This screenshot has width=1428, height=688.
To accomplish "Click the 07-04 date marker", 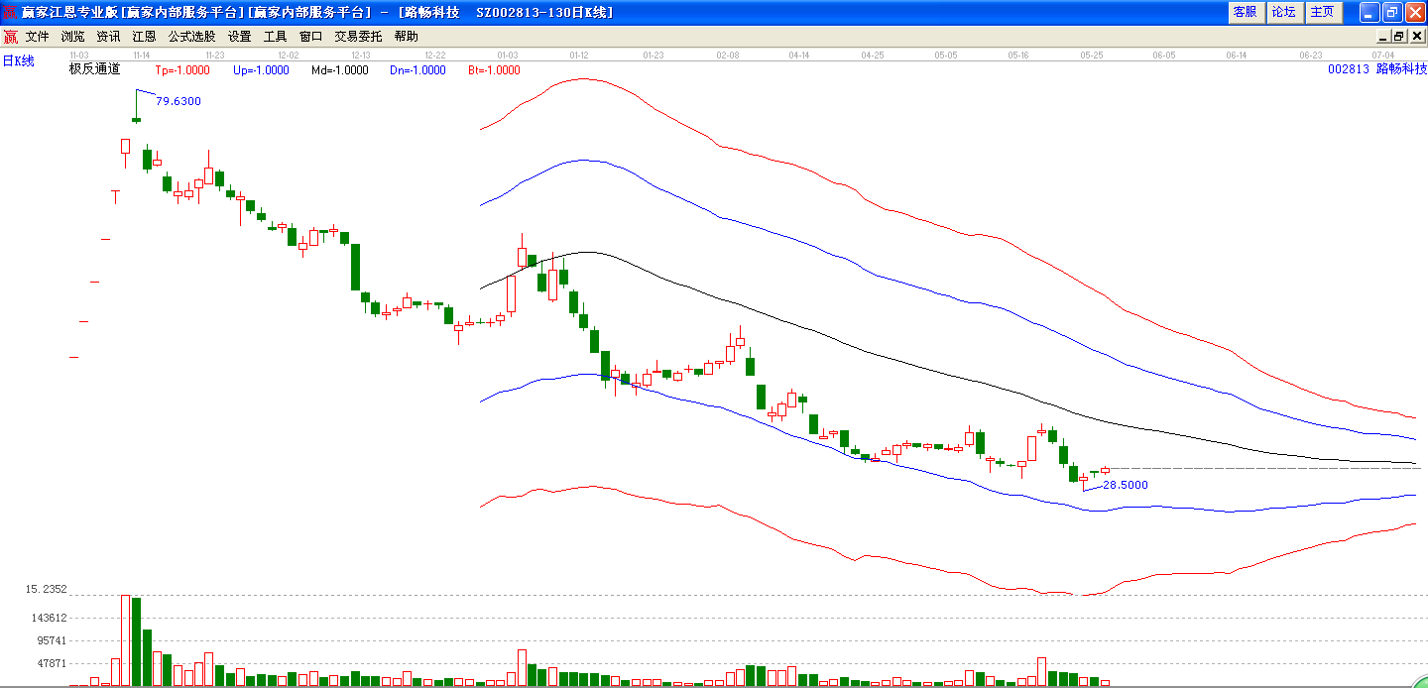I will [1383, 55].
